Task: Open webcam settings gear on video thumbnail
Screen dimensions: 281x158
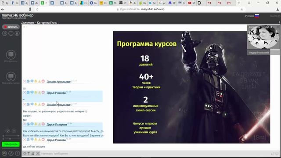Action: [x=267, y=27]
